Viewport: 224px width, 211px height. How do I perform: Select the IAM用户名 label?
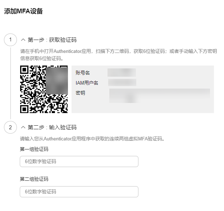87,83
